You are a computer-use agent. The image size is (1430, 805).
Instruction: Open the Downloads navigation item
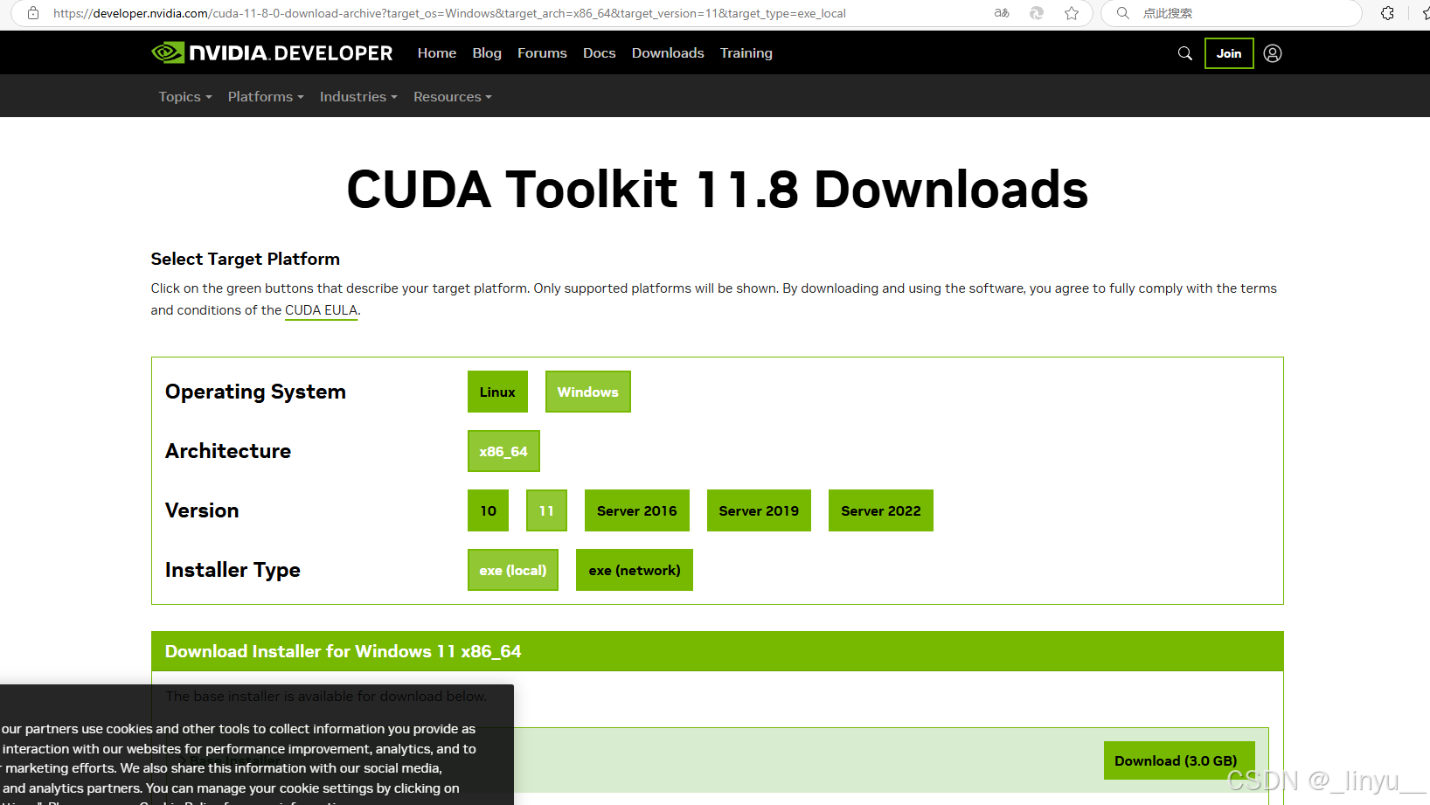coord(668,53)
